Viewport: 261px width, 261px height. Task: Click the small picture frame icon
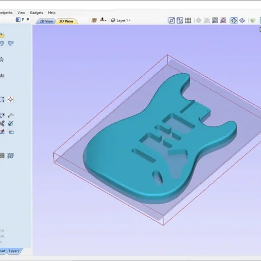[11, 133]
